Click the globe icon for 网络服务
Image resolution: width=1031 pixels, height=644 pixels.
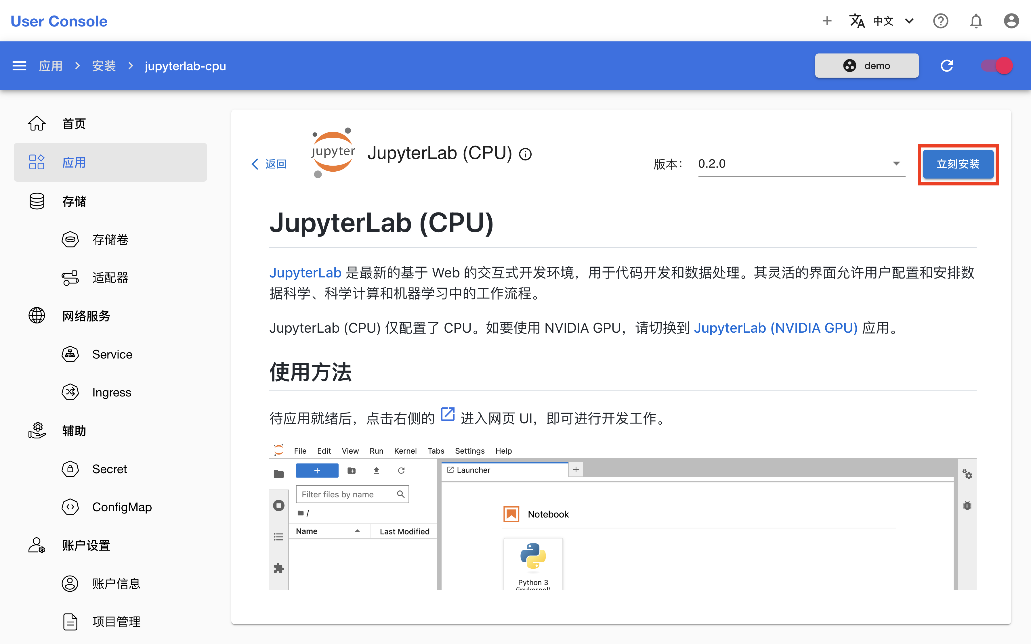point(37,316)
